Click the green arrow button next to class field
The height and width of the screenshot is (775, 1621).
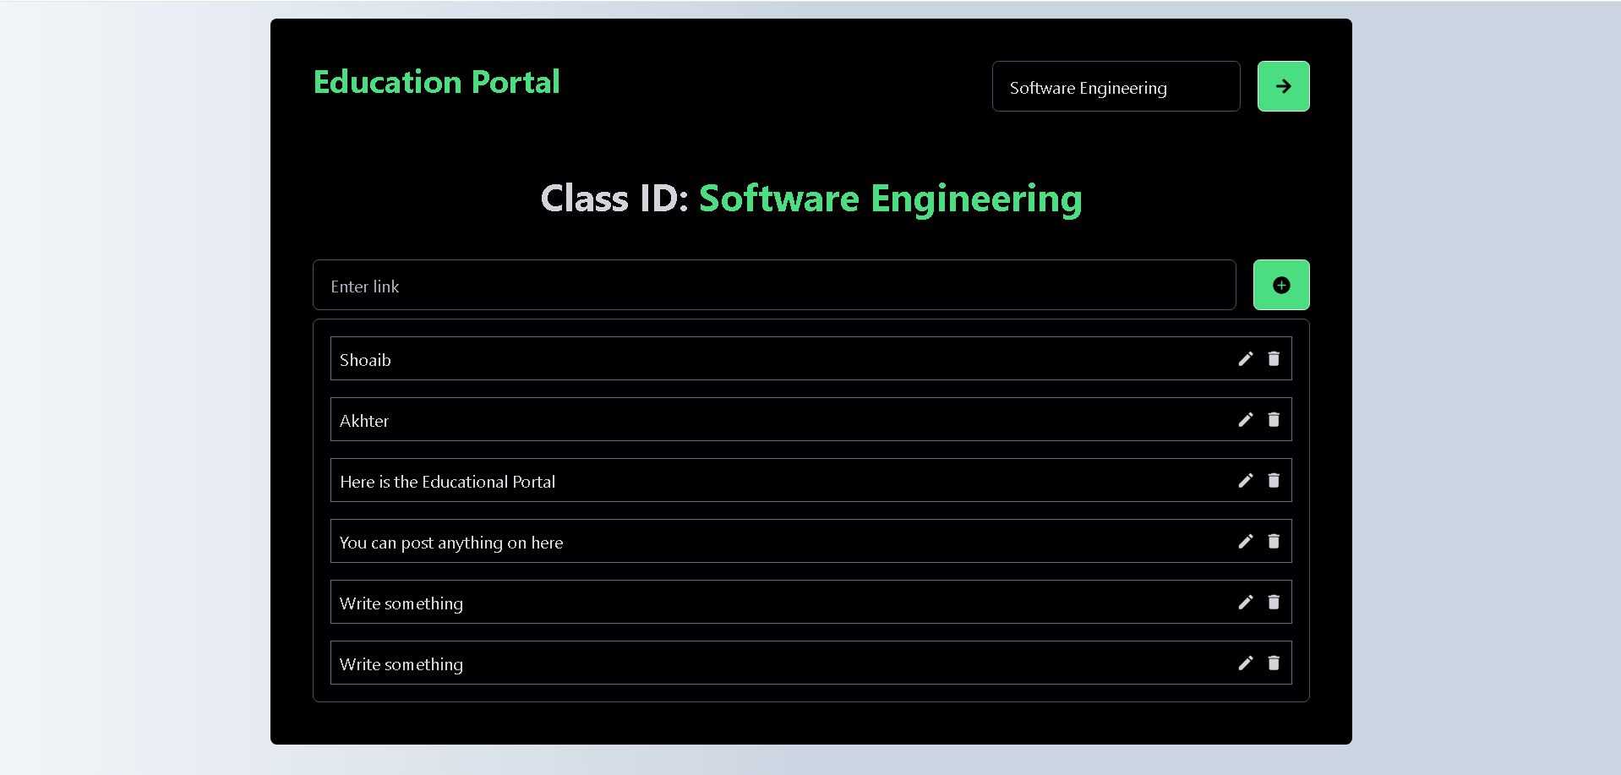1283,85
